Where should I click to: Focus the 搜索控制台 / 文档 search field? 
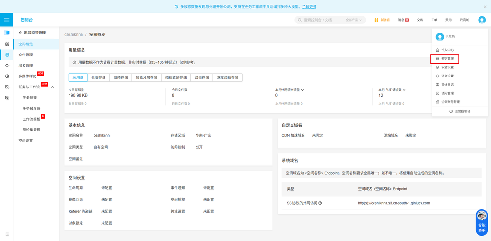tap(318, 20)
